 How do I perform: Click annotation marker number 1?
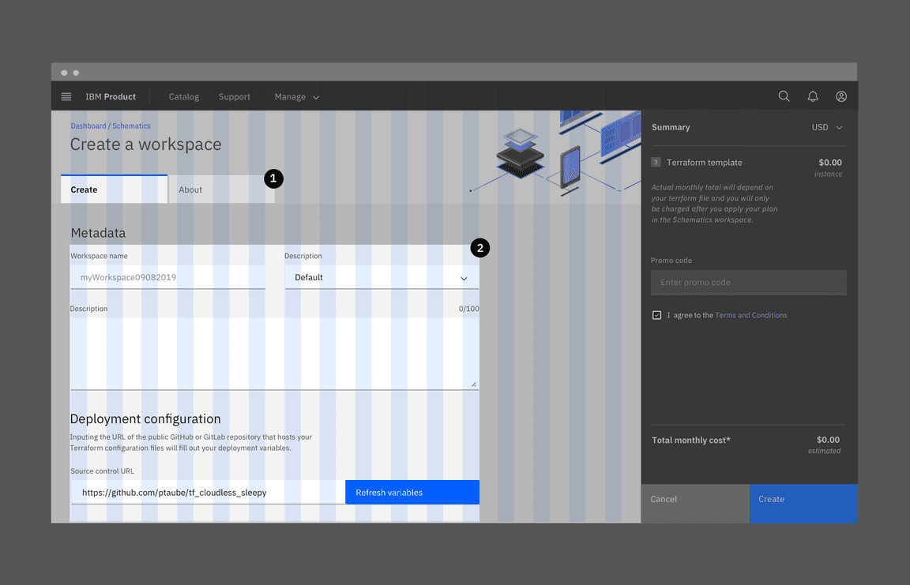click(x=273, y=178)
